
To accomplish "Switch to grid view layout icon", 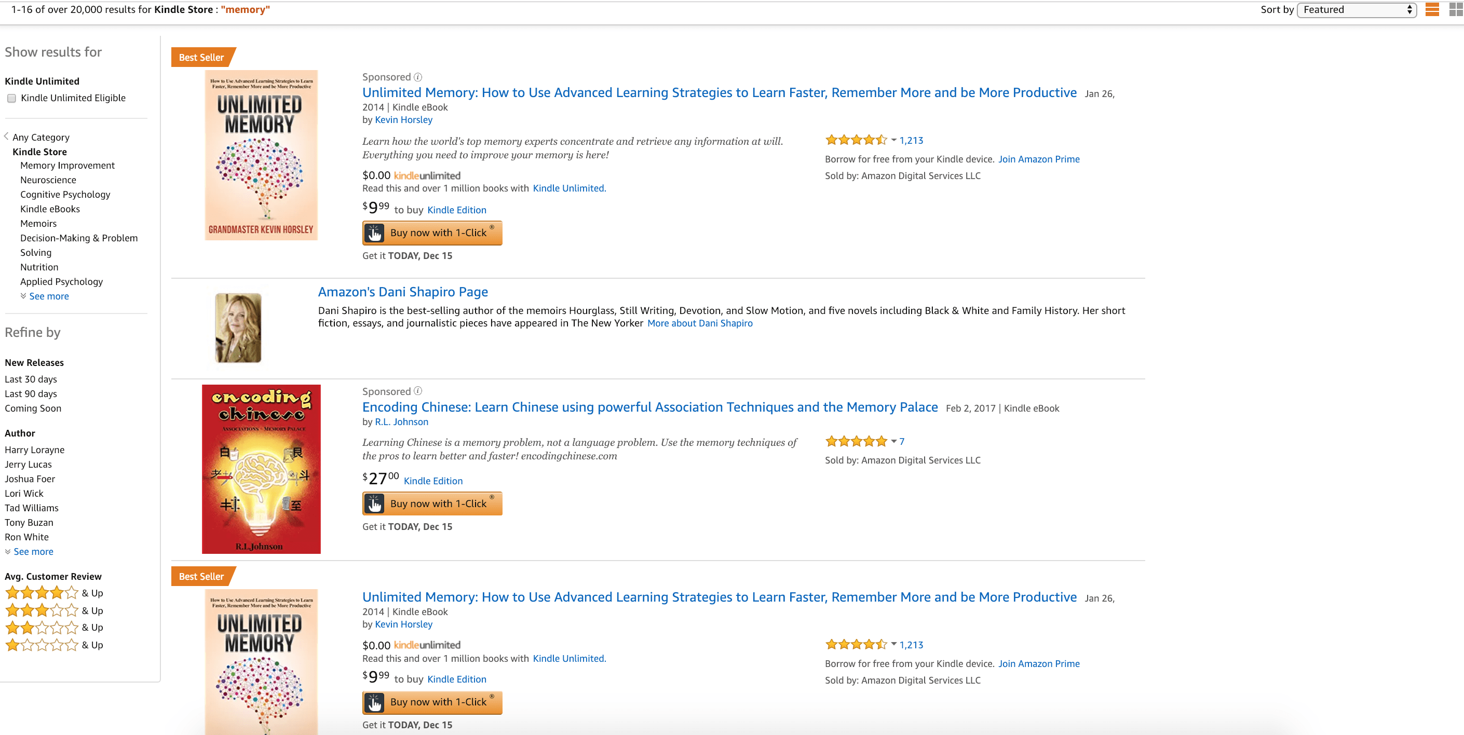I will click(1456, 10).
